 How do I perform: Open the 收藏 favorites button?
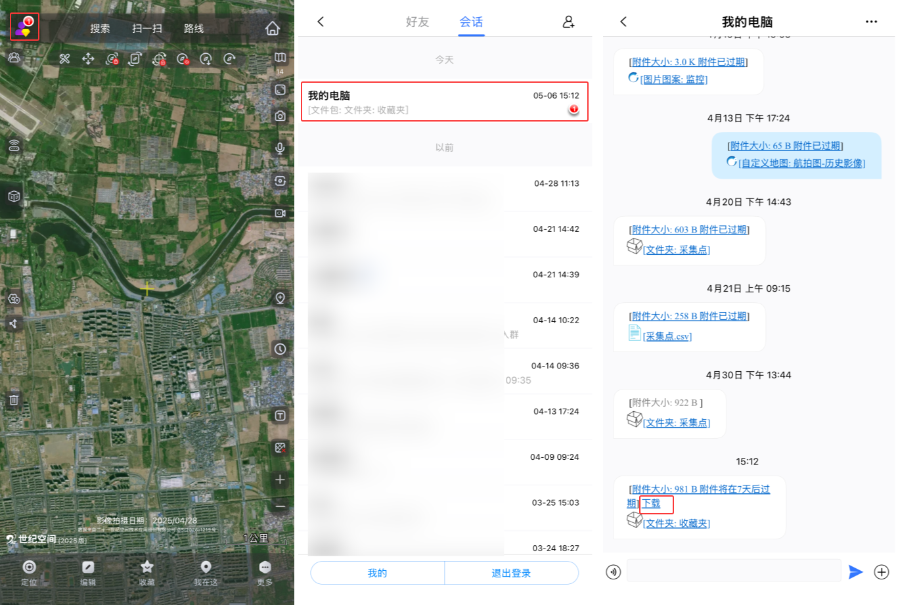pos(146,572)
